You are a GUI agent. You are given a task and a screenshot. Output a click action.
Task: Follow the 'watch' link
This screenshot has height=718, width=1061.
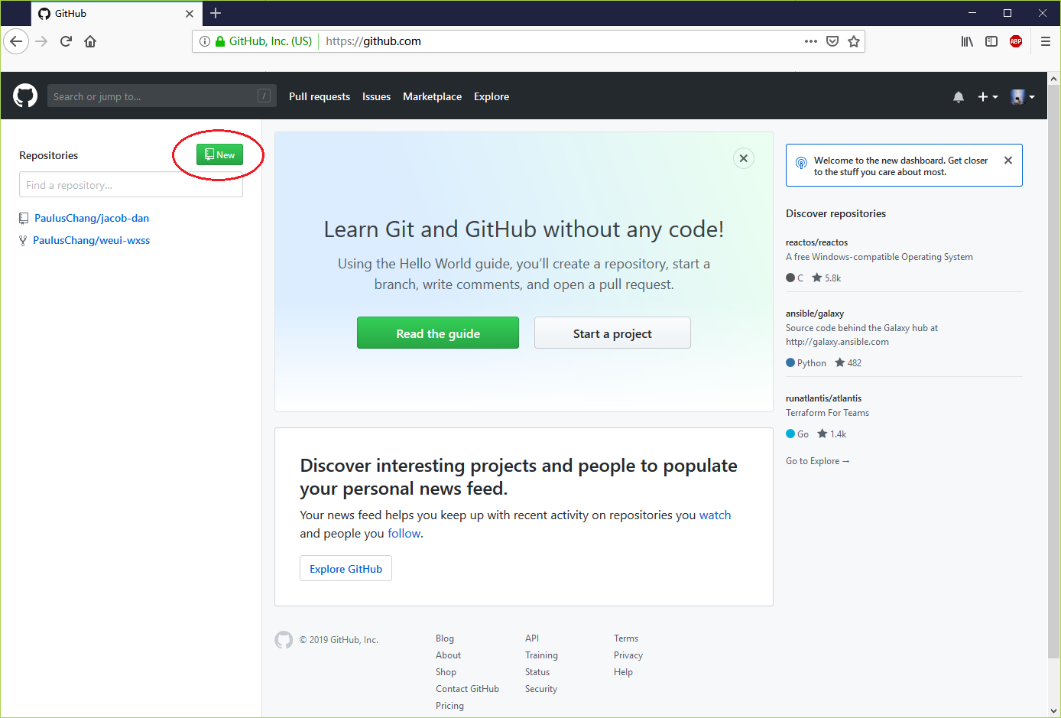tap(715, 515)
